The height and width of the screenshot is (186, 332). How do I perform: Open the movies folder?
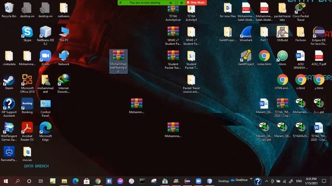click(x=27, y=154)
